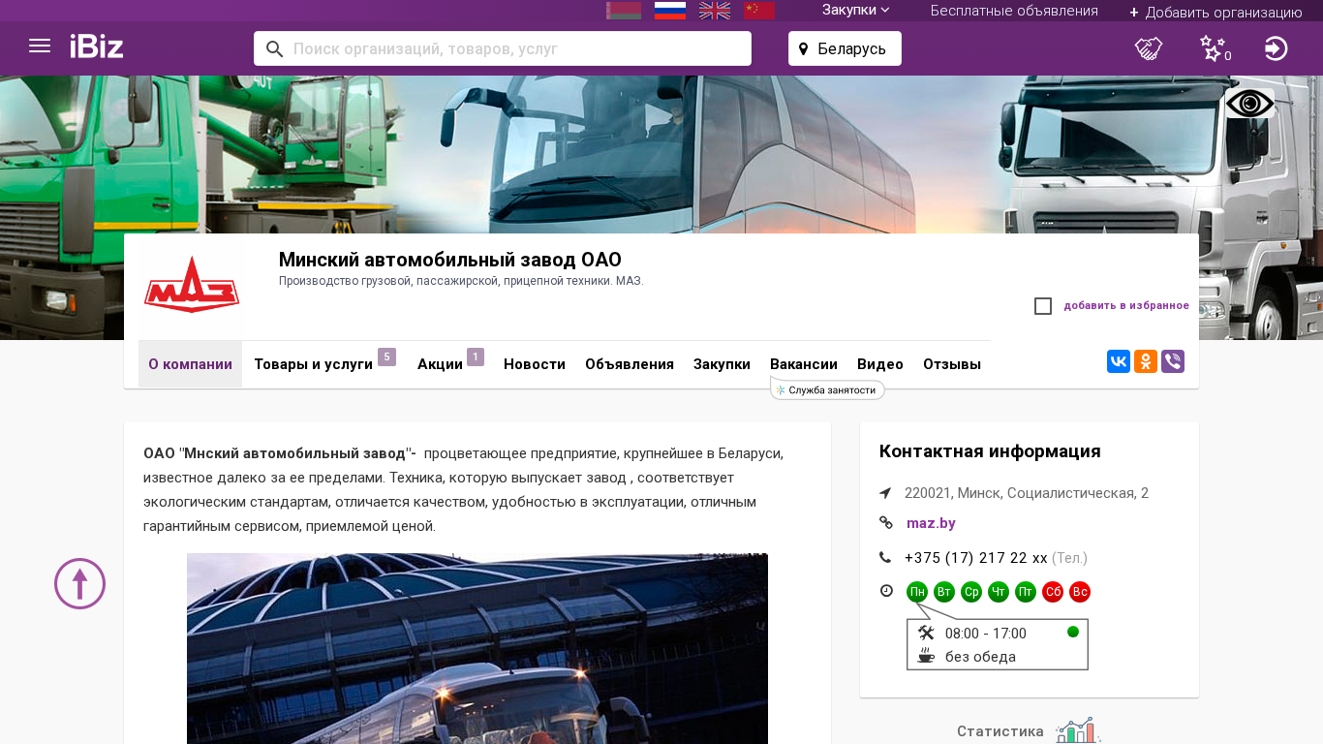
Task: Share the page on VK
Action: click(x=1119, y=361)
